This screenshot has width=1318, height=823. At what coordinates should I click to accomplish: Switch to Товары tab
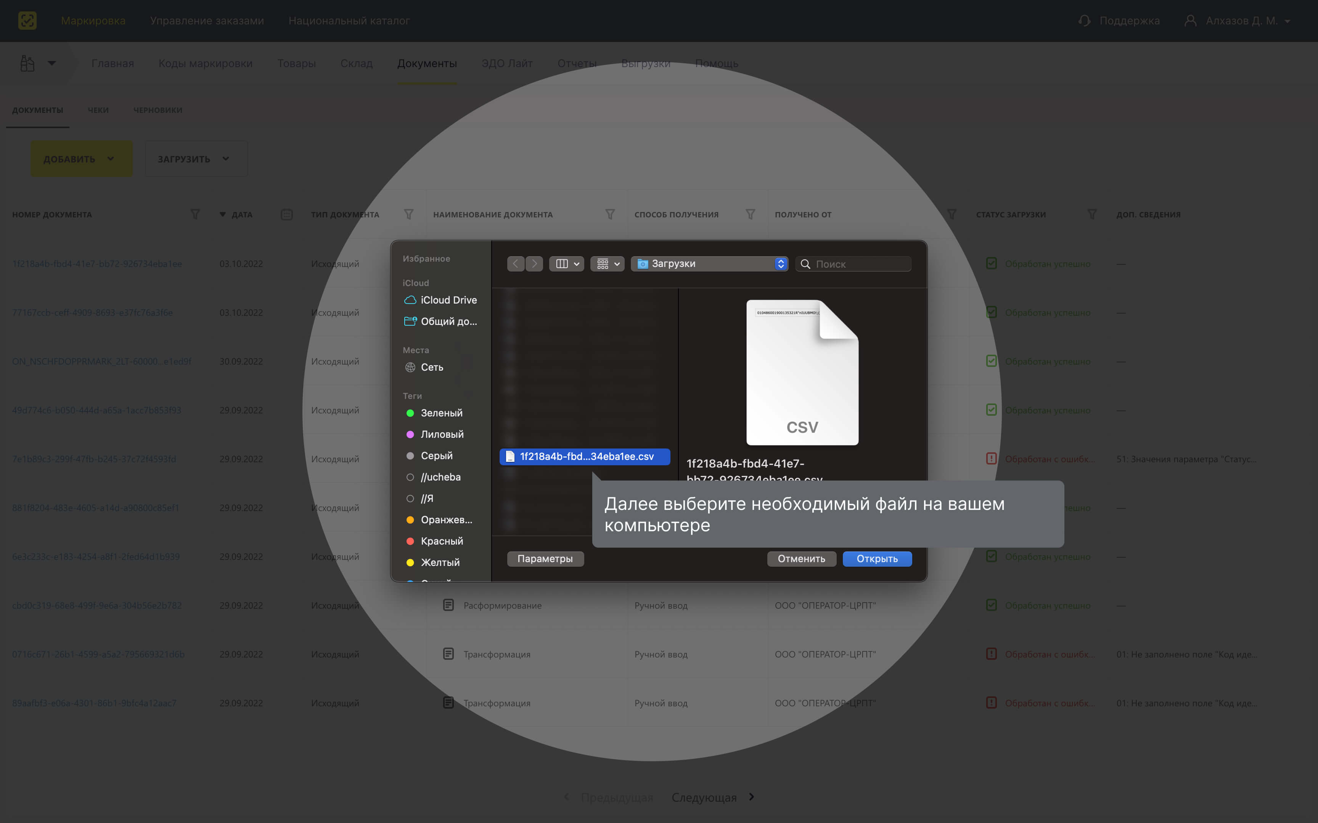tap(297, 63)
